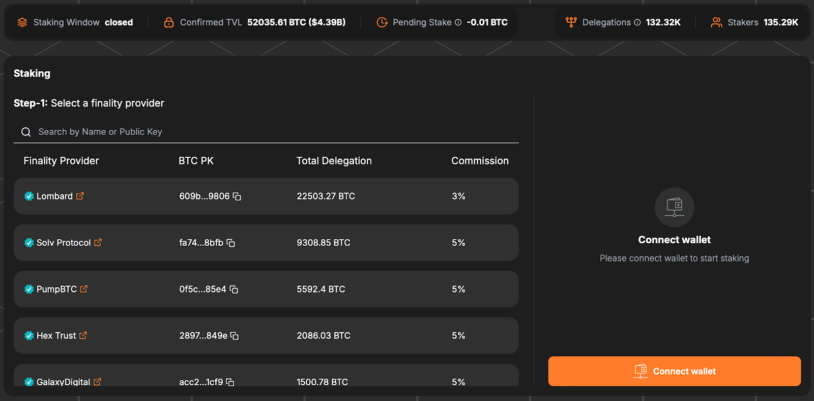Click the Step-1 Select a finality provider heading
The height and width of the screenshot is (401, 814).
pyautogui.click(x=89, y=103)
